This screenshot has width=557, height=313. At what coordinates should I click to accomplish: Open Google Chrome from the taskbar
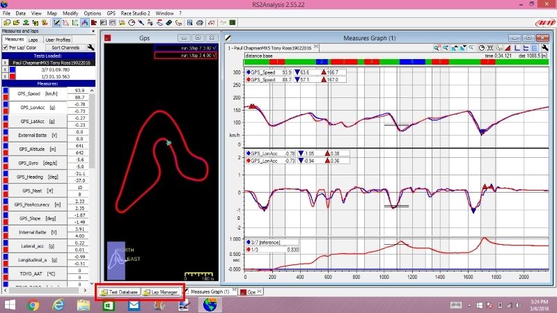33,304
